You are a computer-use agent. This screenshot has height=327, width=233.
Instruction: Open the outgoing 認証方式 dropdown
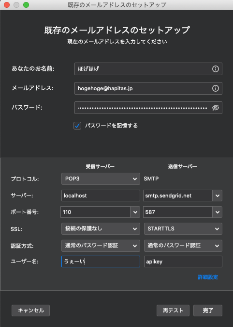183,245
